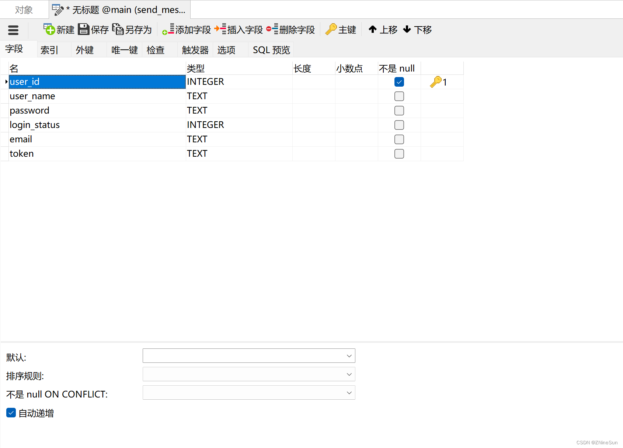Choose Save As (另存为)
Image resolution: width=623 pixels, height=448 pixels.
tap(132, 29)
